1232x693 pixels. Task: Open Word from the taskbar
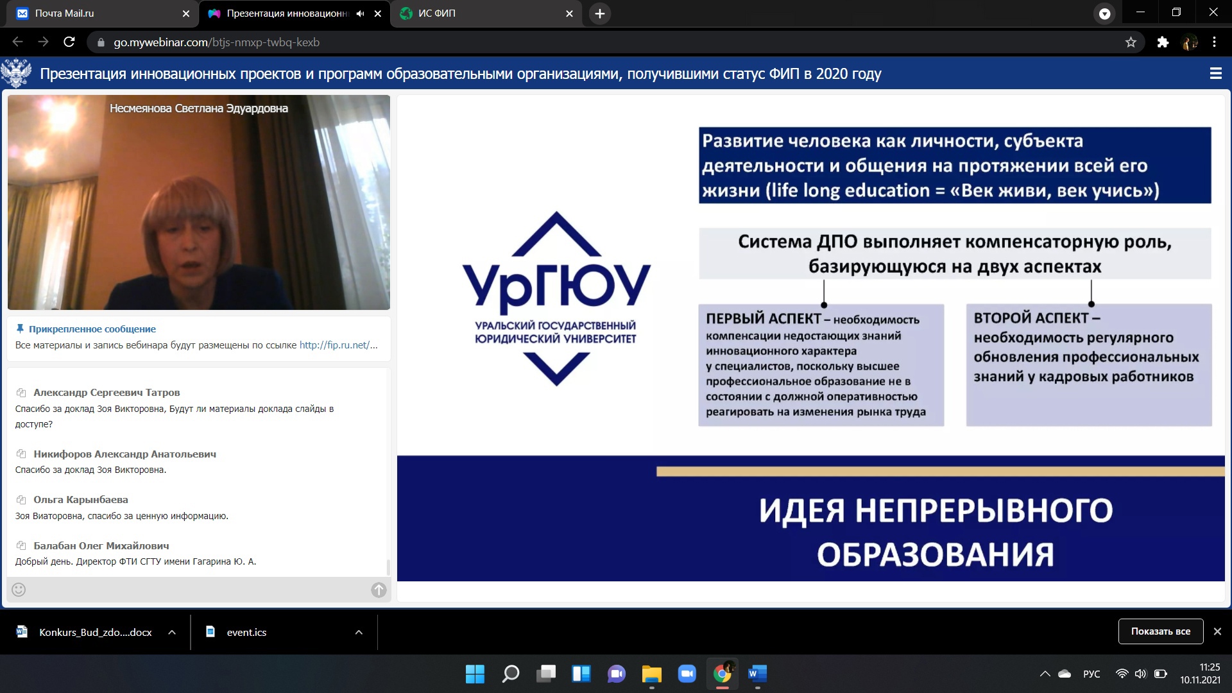(x=758, y=674)
